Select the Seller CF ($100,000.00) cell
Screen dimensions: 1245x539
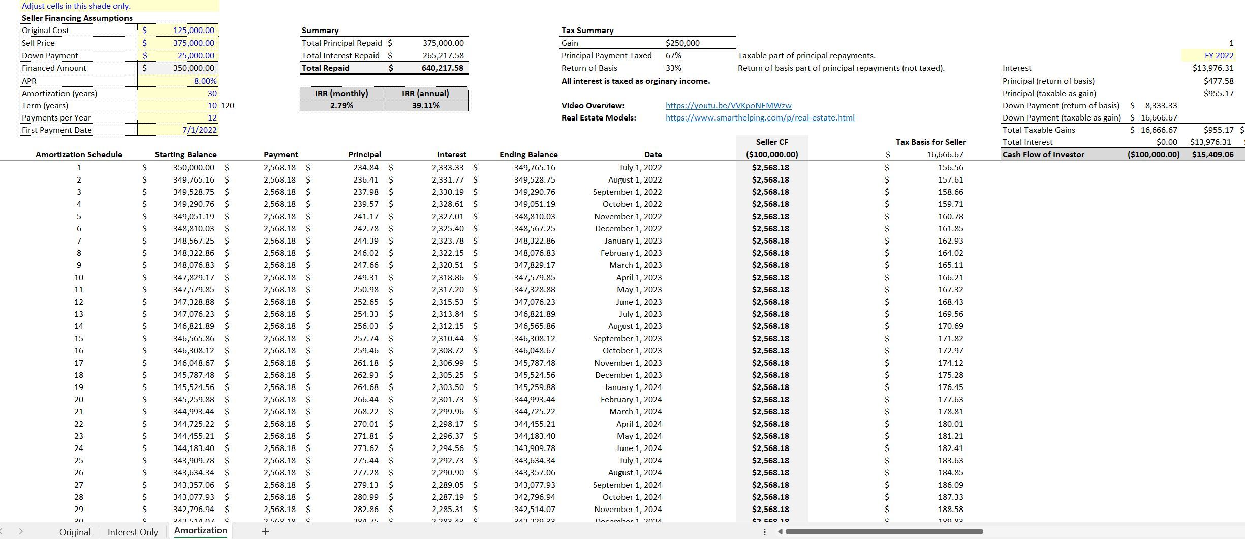point(772,154)
